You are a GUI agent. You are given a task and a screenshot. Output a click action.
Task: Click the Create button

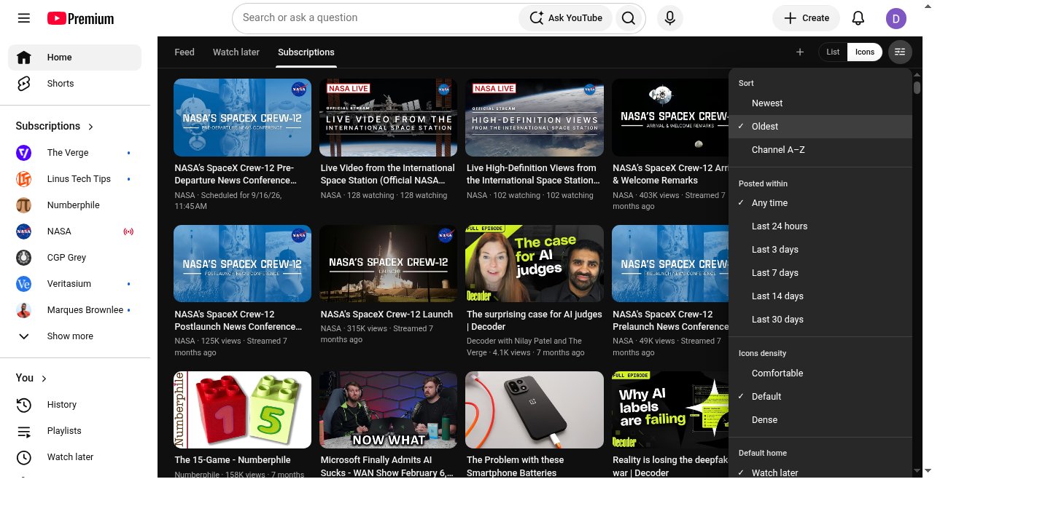806,18
